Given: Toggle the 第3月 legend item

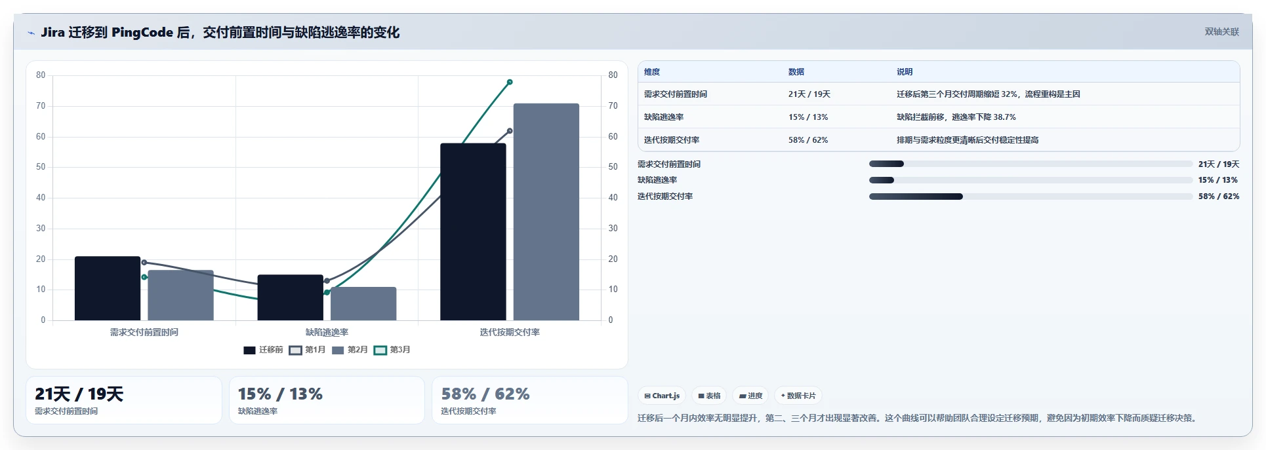Looking at the screenshot, I should tap(392, 350).
